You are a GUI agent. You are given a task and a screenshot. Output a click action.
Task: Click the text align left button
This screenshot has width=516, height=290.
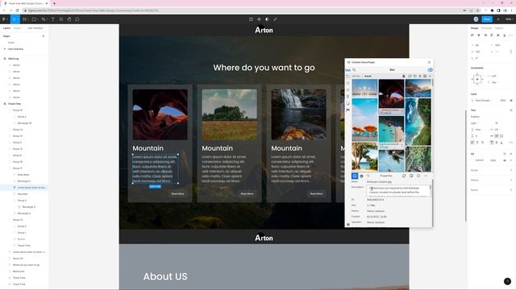472,143
